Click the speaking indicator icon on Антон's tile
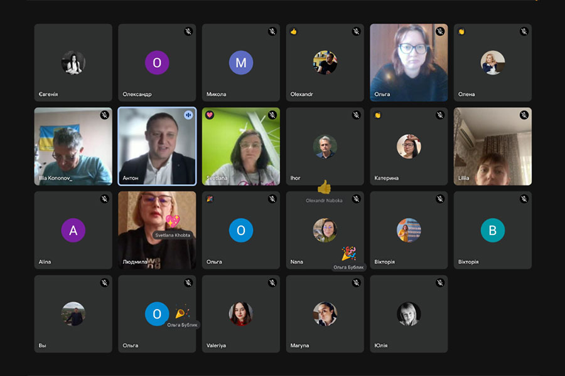Image resolution: width=565 pixels, height=376 pixels. (x=188, y=115)
